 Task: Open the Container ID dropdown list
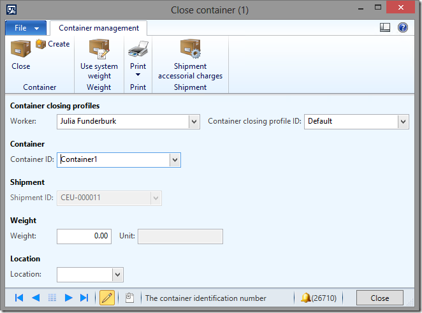[175, 160]
